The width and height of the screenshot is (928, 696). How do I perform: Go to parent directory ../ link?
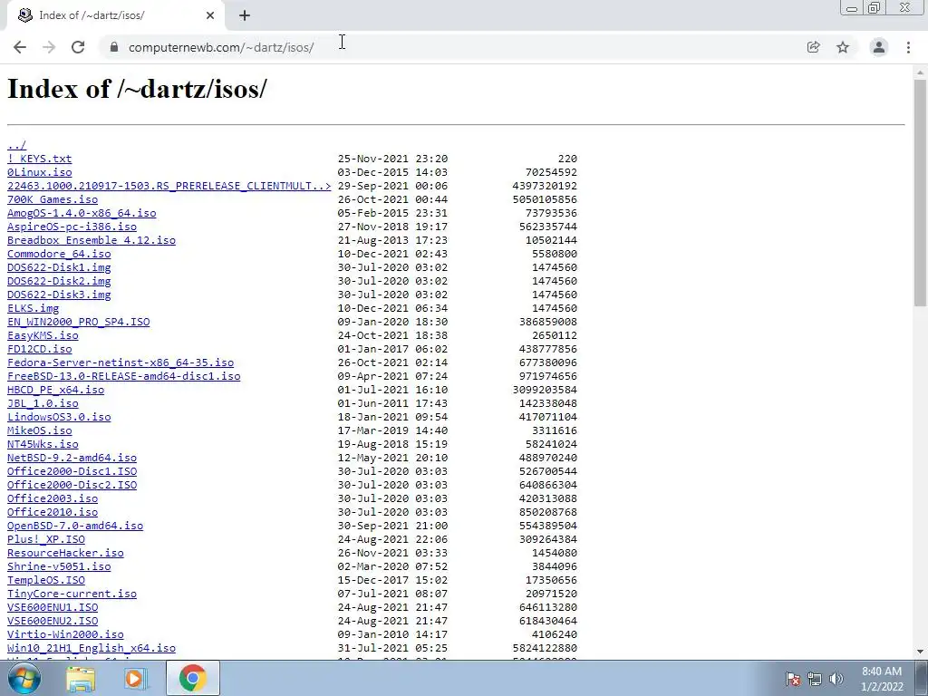pos(16,145)
